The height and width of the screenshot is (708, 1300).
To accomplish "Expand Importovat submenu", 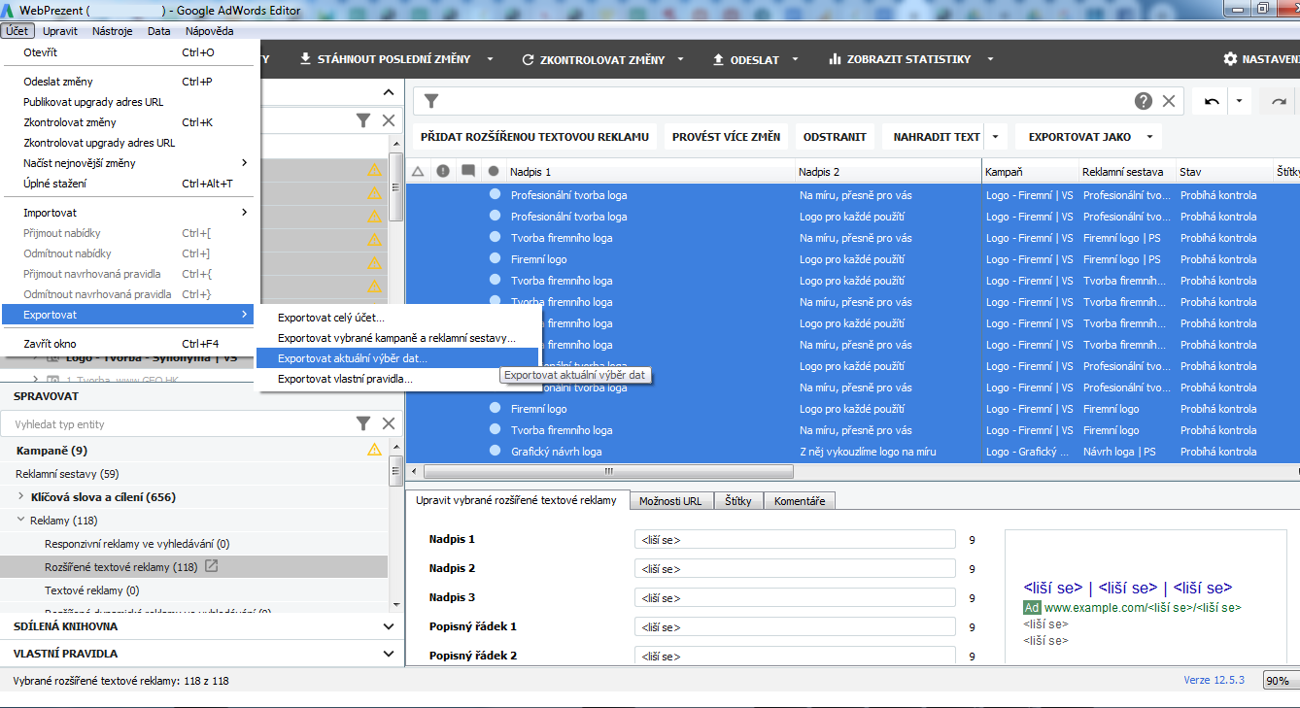I will coord(129,213).
